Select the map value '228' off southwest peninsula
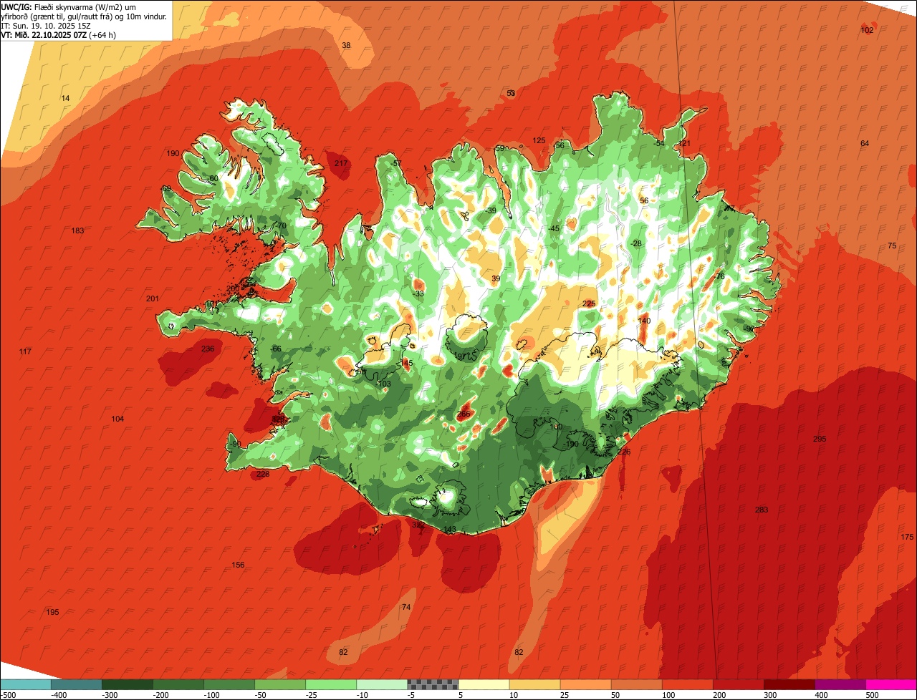This screenshot has width=917, height=700. 263,474
